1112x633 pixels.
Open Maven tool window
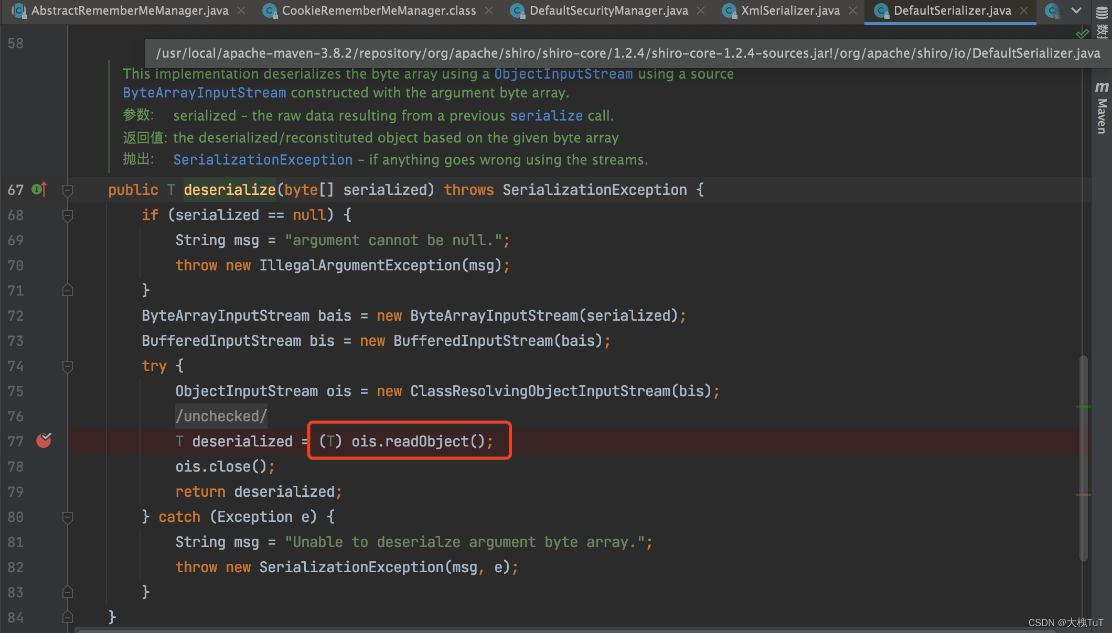pyautogui.click(x=1102, y=107)
